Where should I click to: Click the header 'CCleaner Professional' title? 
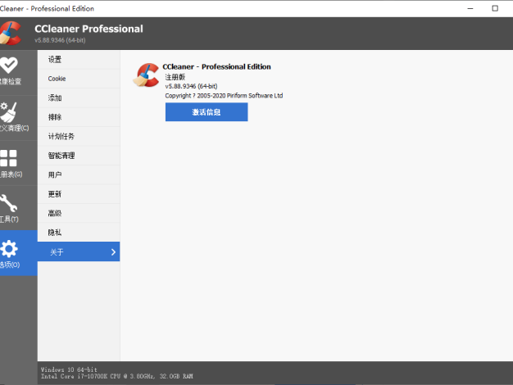point(89,29)
